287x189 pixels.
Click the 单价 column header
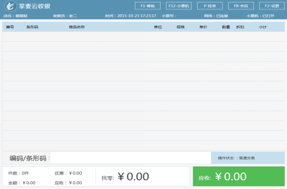point(203,27)
